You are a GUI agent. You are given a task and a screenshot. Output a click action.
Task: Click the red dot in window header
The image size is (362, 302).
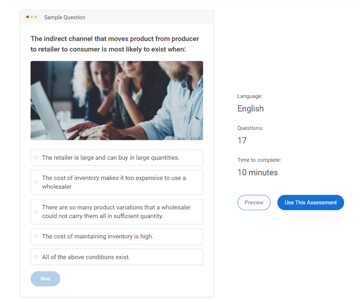click(x=28, y=17)
